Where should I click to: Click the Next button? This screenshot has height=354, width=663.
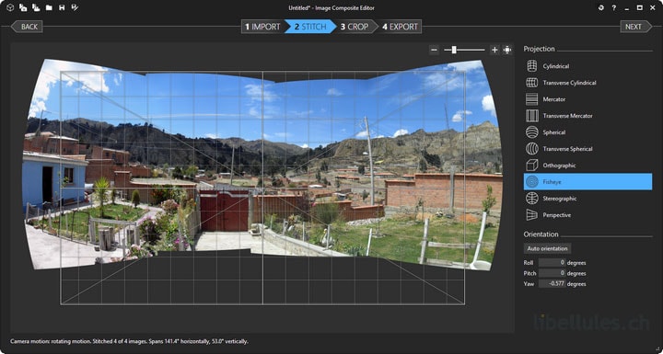[635, 27]
